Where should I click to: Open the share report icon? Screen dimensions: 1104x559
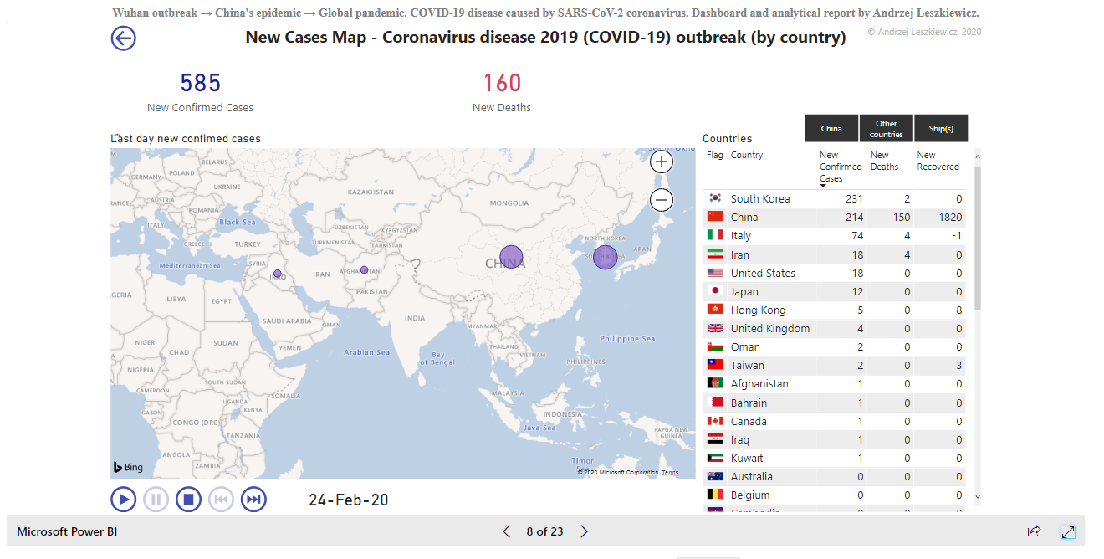1034,531
